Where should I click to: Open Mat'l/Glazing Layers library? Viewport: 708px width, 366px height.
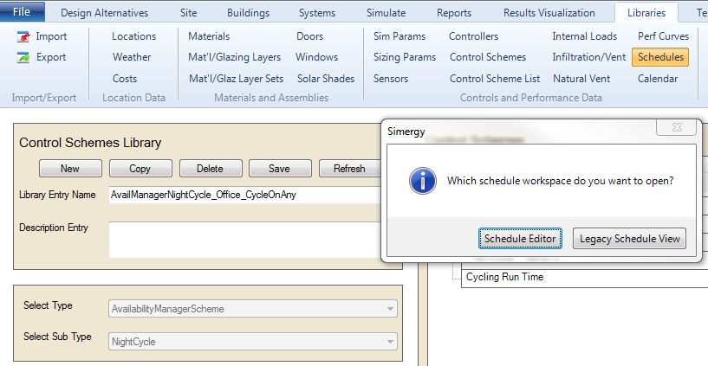click(x=234, y=57)
